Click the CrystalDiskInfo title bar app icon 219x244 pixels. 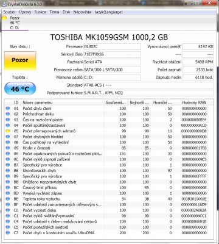pos(4,4)
